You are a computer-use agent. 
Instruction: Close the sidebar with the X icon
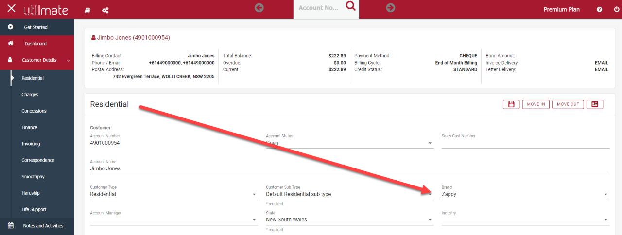tap(11, 9)
